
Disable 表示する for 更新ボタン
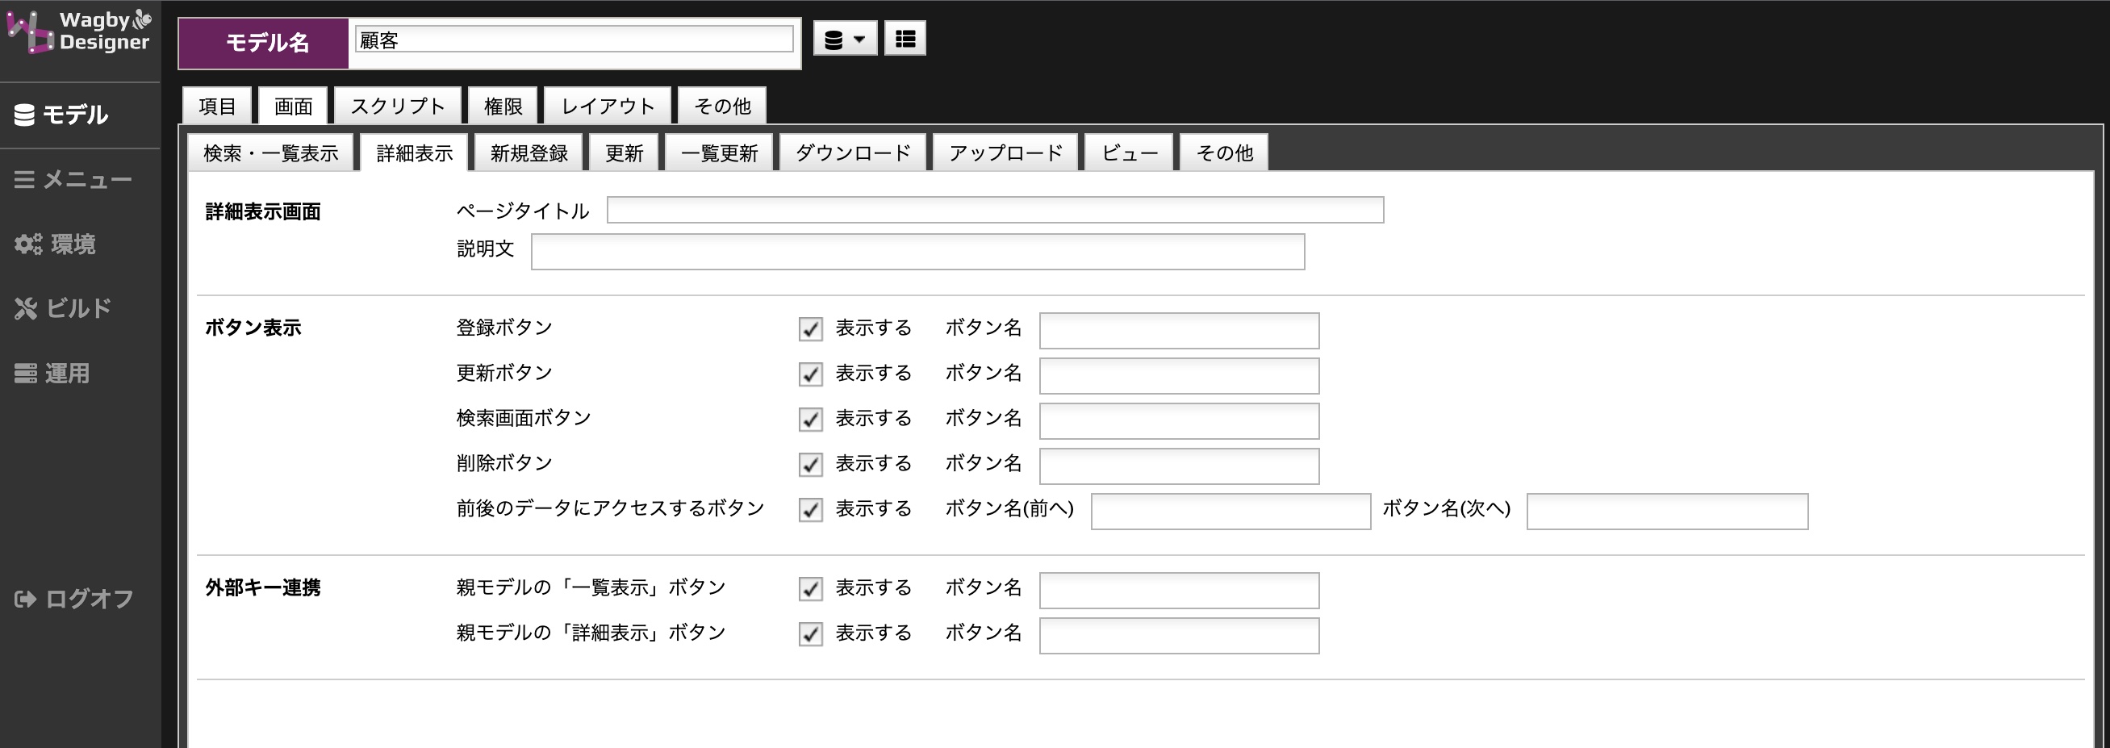point(810,374)
